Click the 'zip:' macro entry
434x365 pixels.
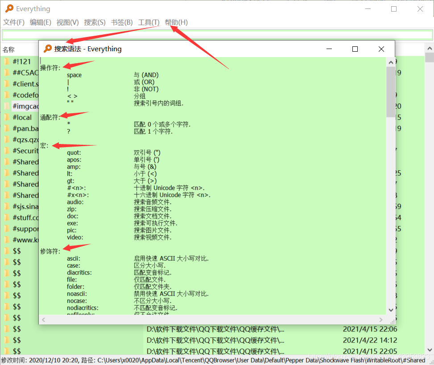pos(72,209)
